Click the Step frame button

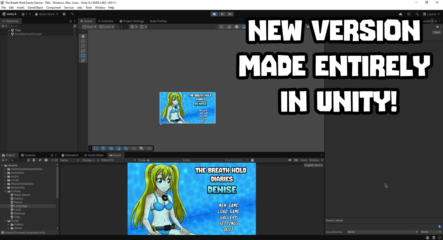point(230,14)
